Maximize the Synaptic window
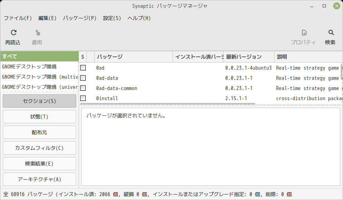The width and height of the screenshot is (343, 200). 324,6
